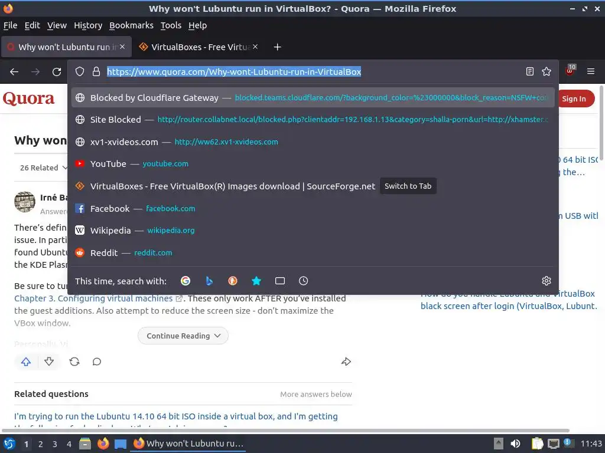Click the horizontal scrollbar at page bottom
This screenshot has width=605, height=453.
point(285,431)
